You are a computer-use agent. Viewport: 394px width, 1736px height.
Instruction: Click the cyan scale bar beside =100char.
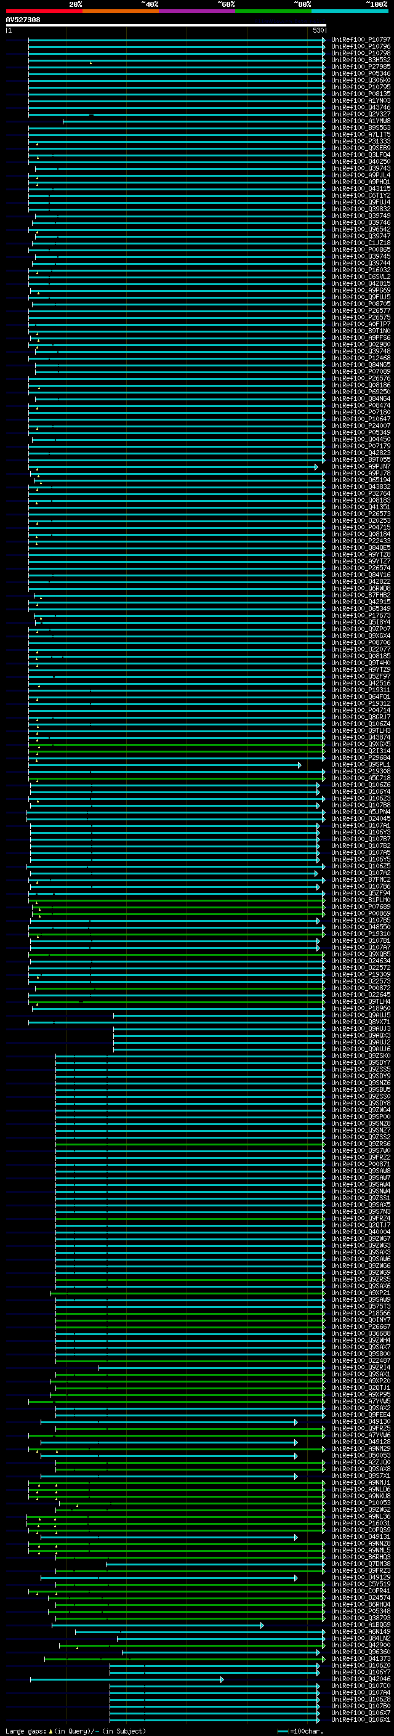pos(283,1731)
